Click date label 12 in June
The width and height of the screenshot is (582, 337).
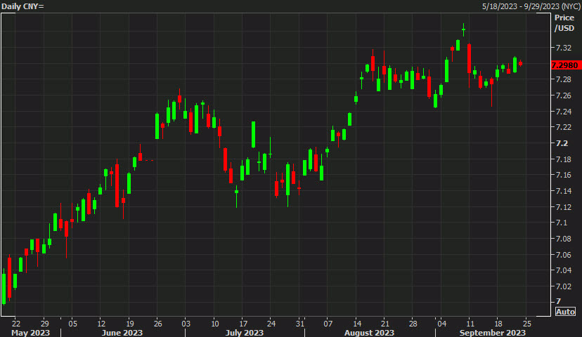click(101, 323)
